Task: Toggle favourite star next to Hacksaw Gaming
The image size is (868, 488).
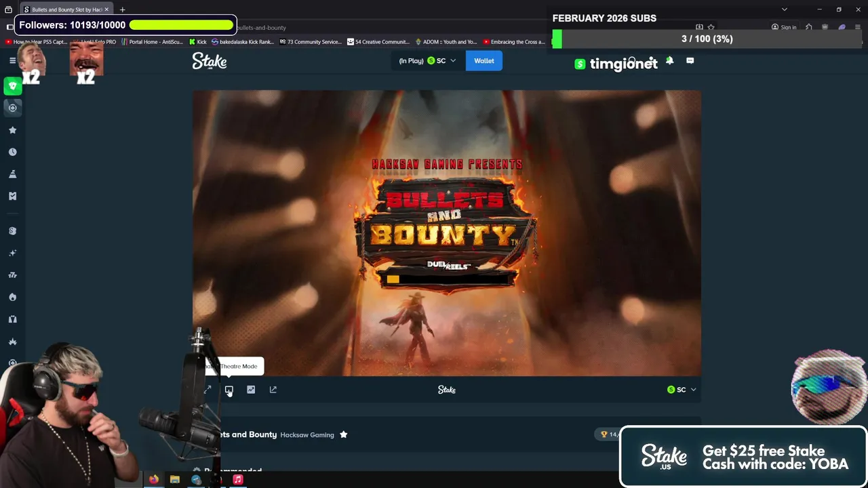Action: click(x=344, y=434)
